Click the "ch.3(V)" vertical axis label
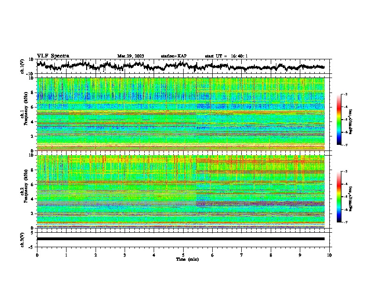The width and height of the screenshot is (371, 286). (22, 240)
